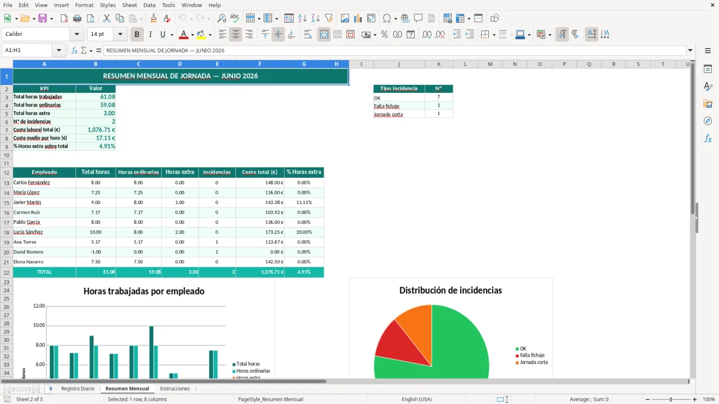The width and height of the screenshot is (719, 404).
Task: Open the Font Size dropdown
Action: (120, 35)
